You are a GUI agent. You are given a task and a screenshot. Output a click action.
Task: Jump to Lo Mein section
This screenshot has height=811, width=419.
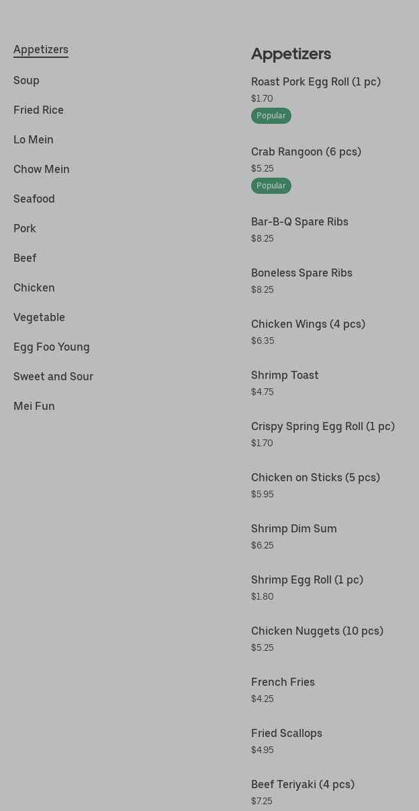click(x=34, y=140)
